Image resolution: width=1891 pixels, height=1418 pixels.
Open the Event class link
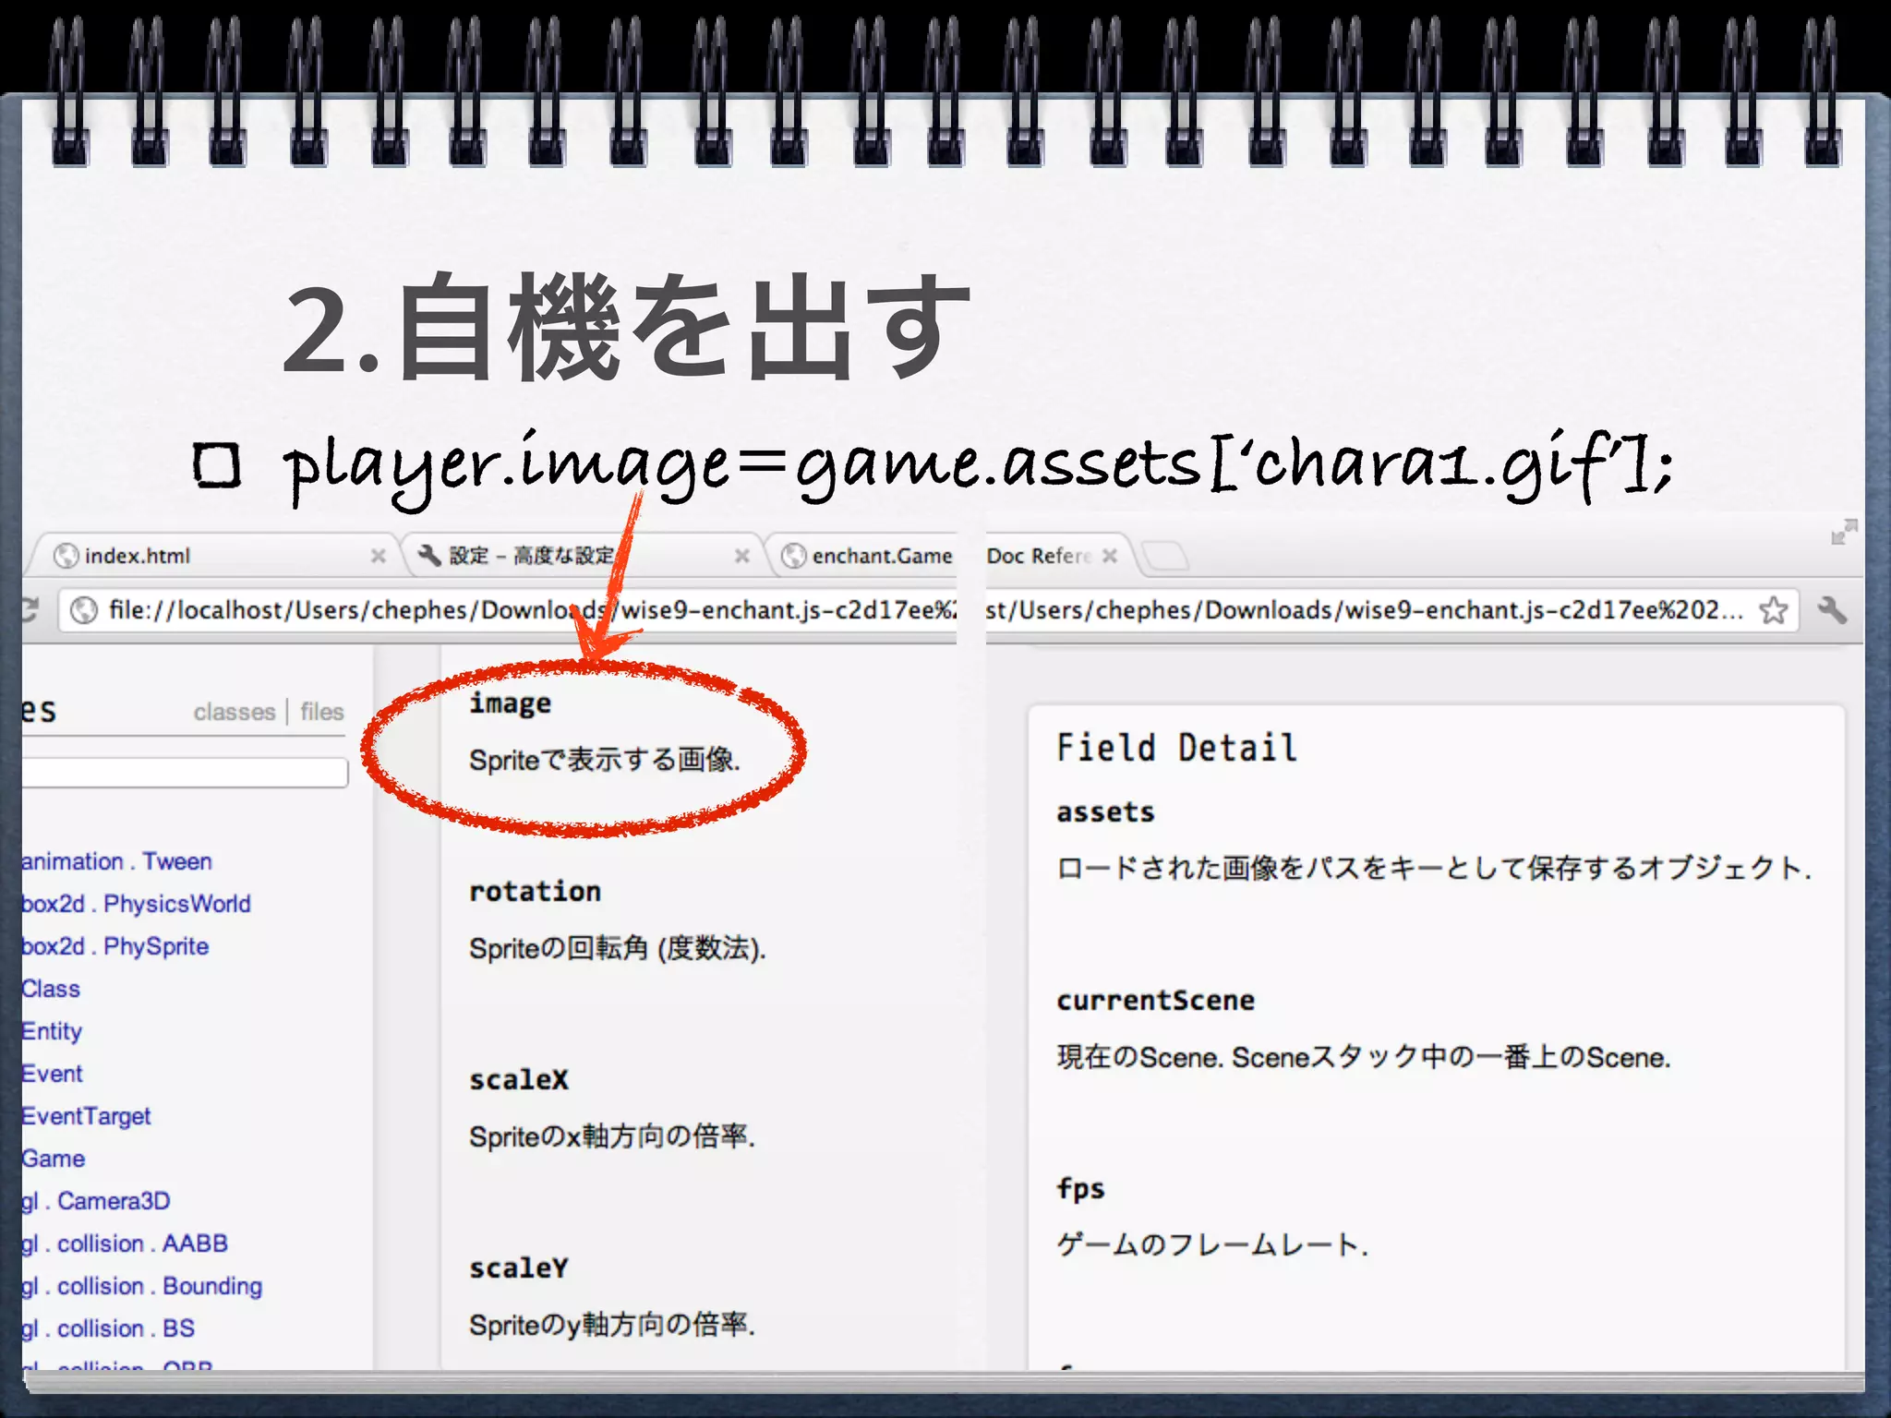[53, 1074]
